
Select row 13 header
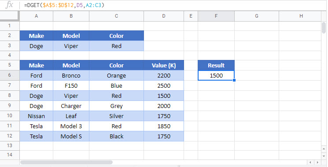pyautogui.click(x=10, y=146)
